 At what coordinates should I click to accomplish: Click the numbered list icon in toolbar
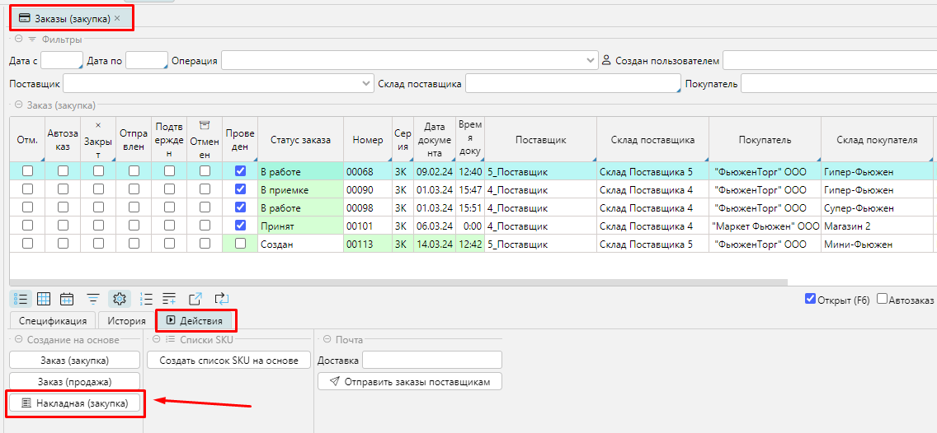tap(147, 299)
